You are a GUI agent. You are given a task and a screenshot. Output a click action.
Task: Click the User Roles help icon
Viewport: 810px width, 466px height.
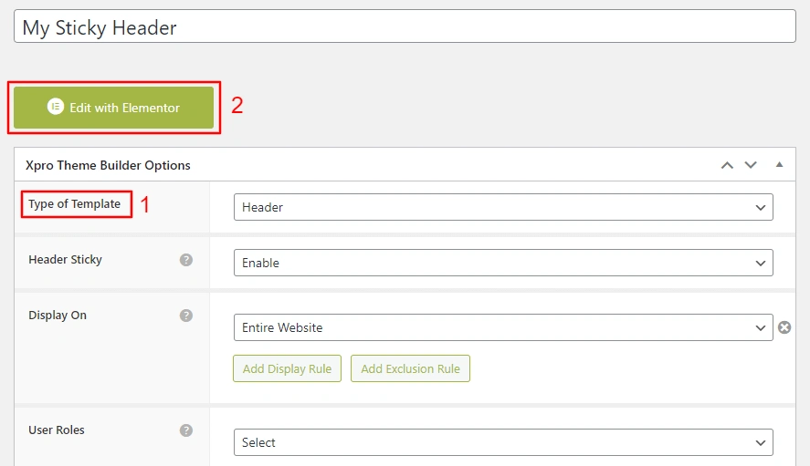(x=186, y=430)
